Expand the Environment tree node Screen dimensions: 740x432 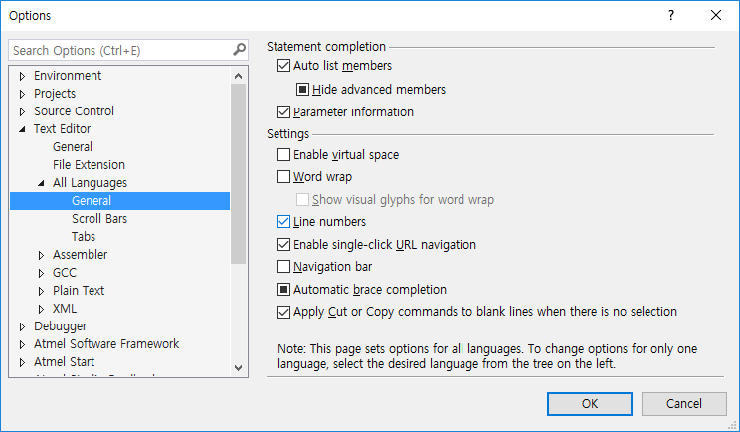point(23,76)
